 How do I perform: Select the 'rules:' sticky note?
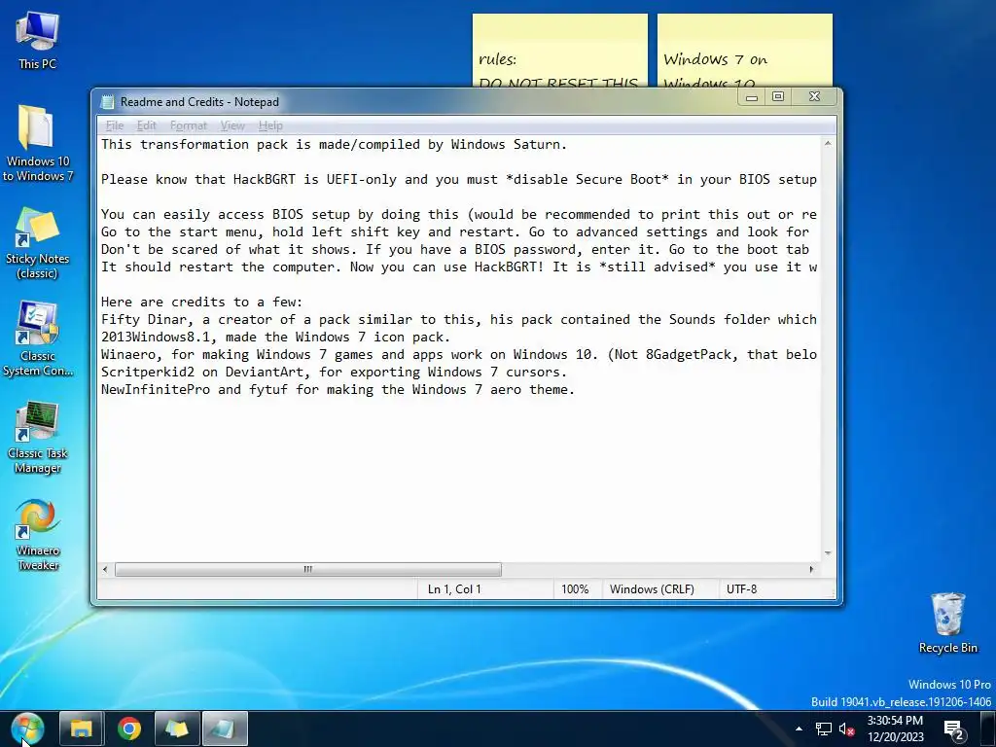click(x=559, y=51)
